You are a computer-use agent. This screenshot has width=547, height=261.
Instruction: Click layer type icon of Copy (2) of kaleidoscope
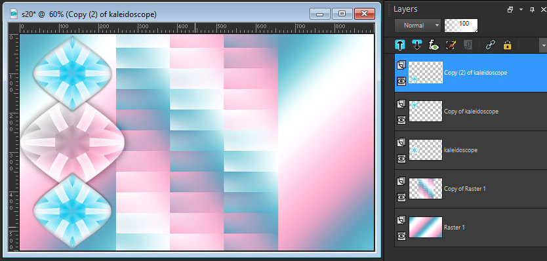pos(401,65)
